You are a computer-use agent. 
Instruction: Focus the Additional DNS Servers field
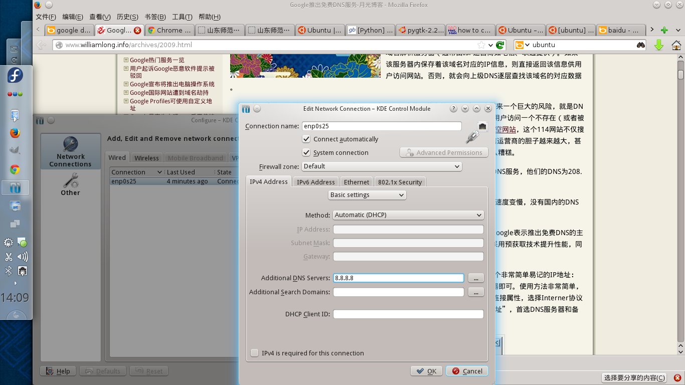(398, 278)
